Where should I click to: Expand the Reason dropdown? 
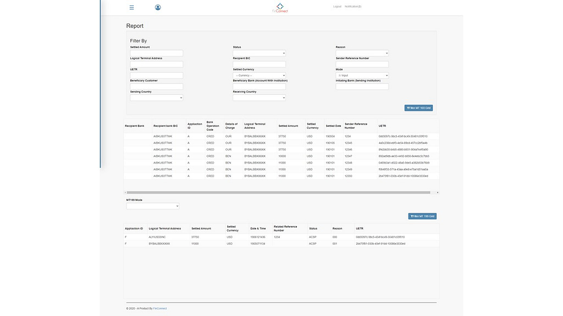click(362, 53)
